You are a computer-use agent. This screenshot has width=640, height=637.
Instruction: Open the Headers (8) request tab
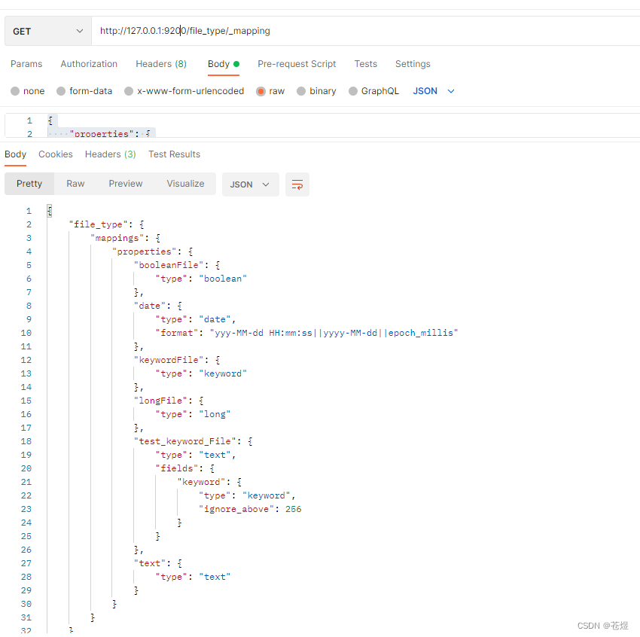(160, 64)
